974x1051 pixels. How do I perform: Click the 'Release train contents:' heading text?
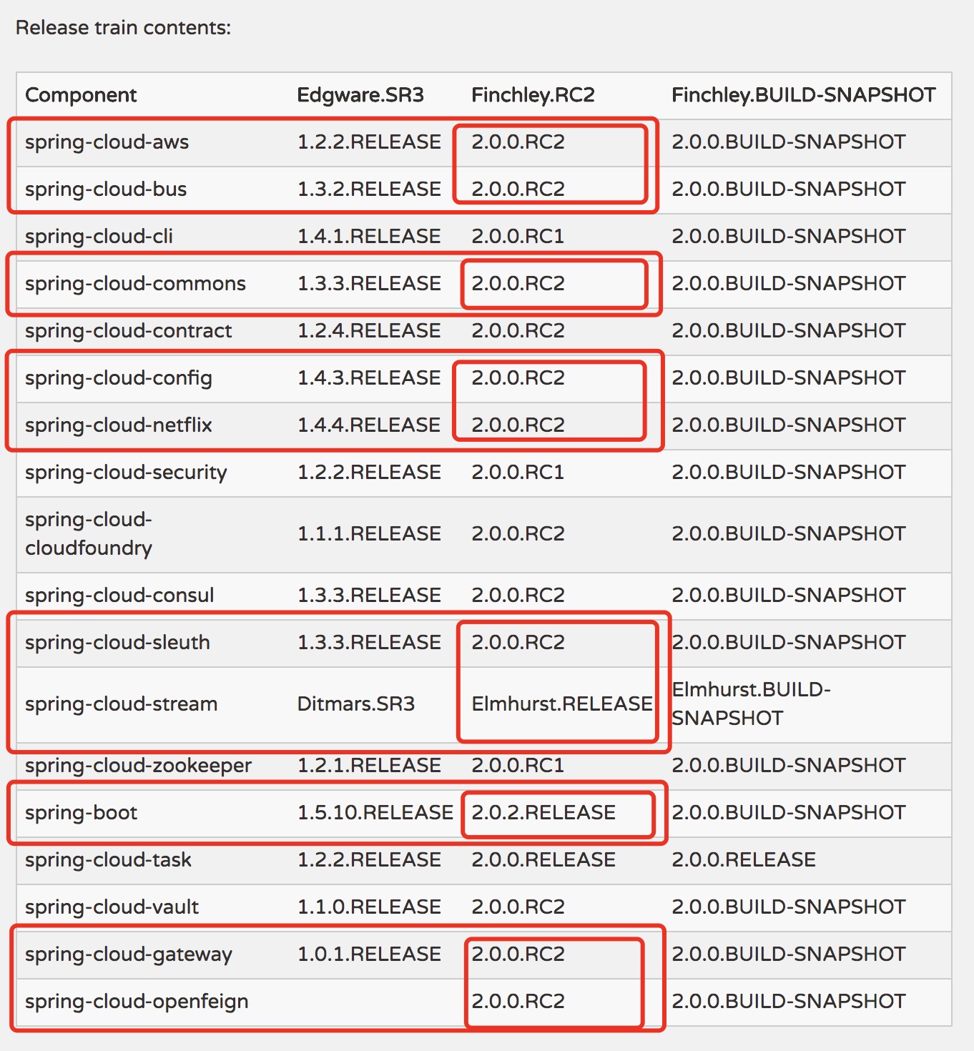coord(123,28)
